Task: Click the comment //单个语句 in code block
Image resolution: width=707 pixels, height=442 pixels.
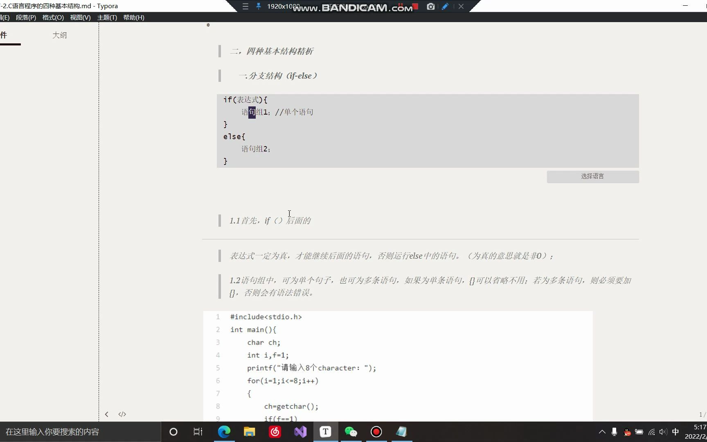Action: [294, 112]
